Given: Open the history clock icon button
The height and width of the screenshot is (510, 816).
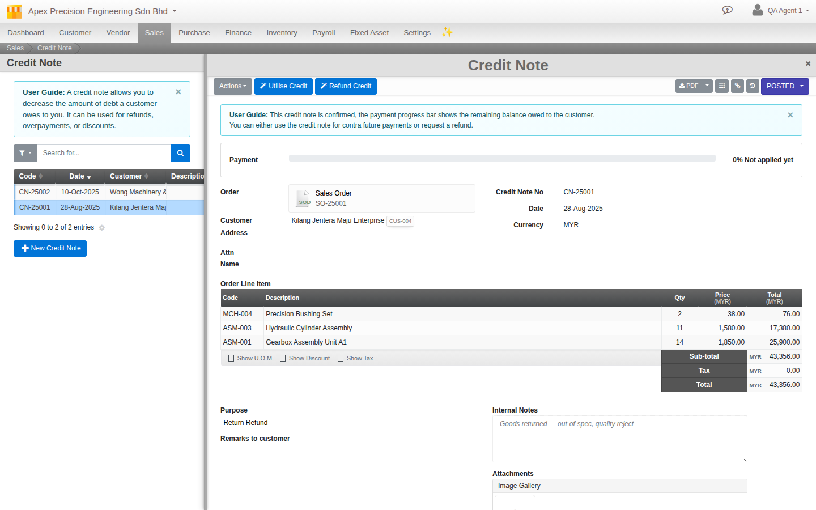Looking at the screenshot, I should [753, 86].
